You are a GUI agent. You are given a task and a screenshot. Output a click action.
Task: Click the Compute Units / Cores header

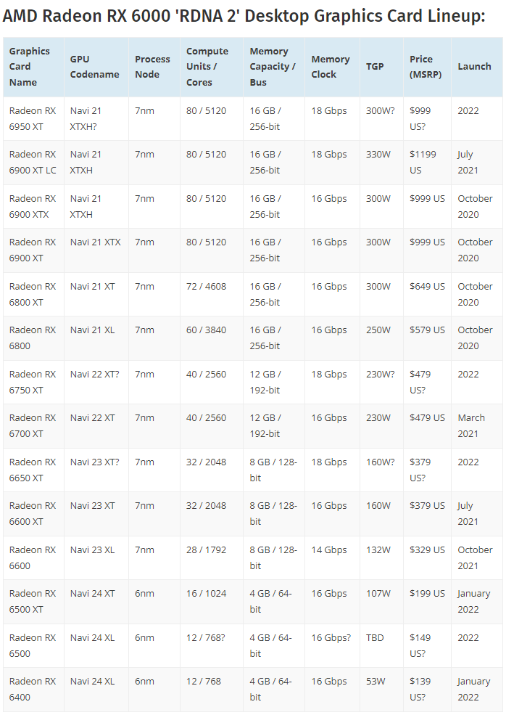click(207, 67)
